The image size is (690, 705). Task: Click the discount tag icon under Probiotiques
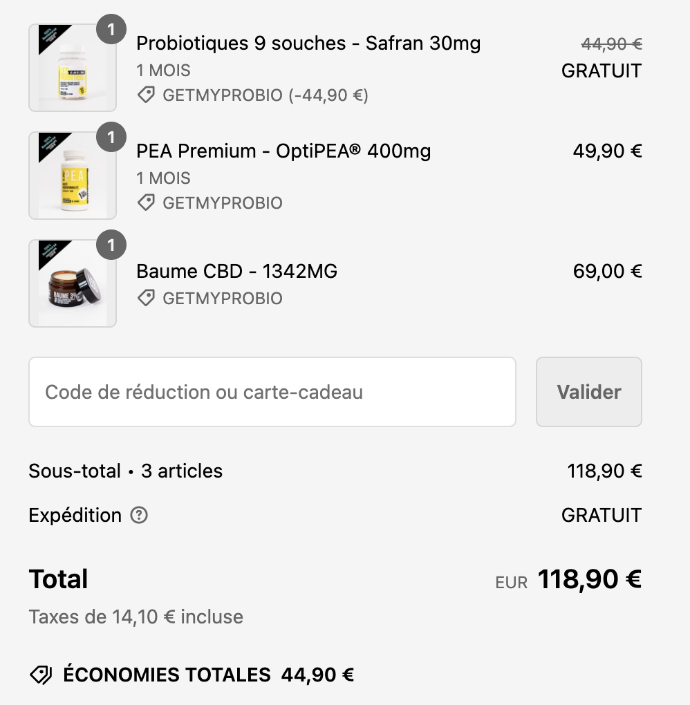click(146, 95)
